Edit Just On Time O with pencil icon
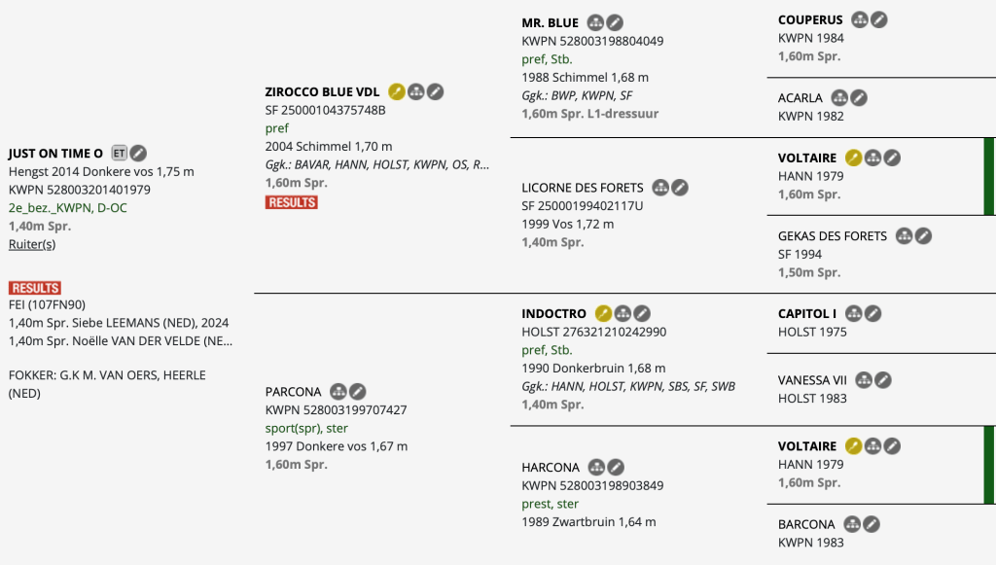996x565 pixels. pos(139,153)
